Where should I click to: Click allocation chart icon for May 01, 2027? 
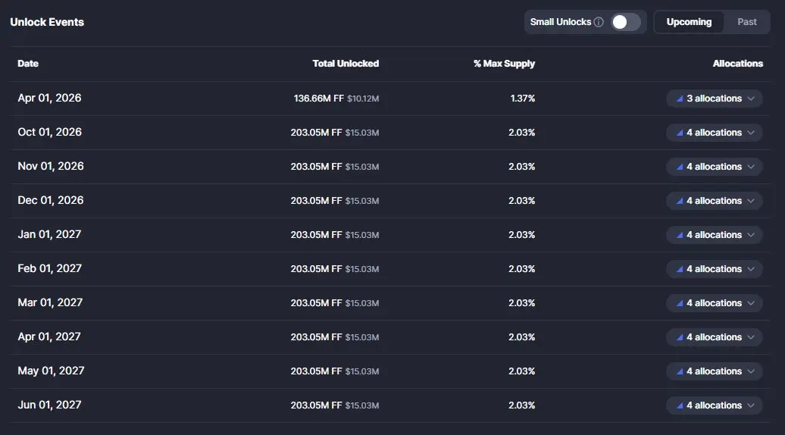(679, 371)
